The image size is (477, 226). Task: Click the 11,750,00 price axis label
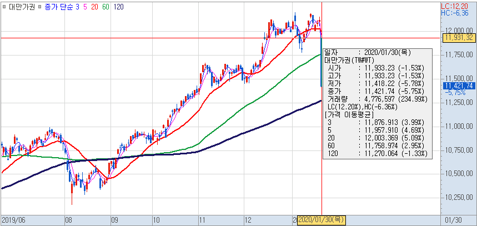tap(459, 54)
